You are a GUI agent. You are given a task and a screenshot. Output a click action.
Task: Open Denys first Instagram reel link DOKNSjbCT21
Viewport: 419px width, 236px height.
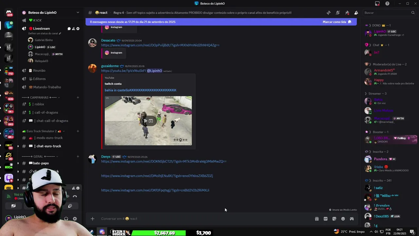coord(164,161)
